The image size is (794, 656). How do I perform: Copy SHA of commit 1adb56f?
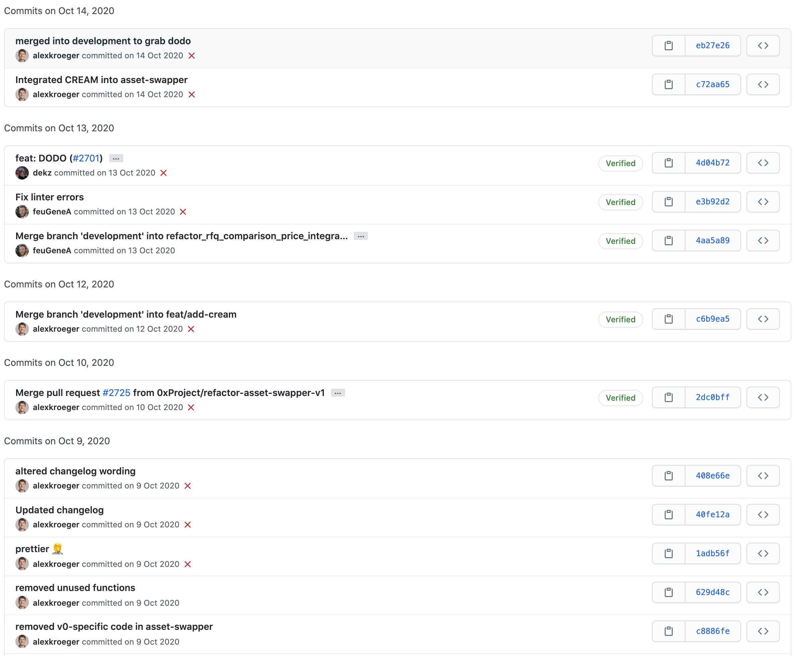pyautogui.click(x=668, y=553)
